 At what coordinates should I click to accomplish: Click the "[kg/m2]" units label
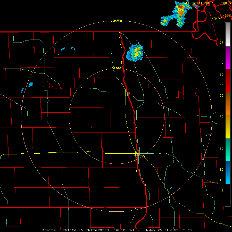(x=217, y=18)
